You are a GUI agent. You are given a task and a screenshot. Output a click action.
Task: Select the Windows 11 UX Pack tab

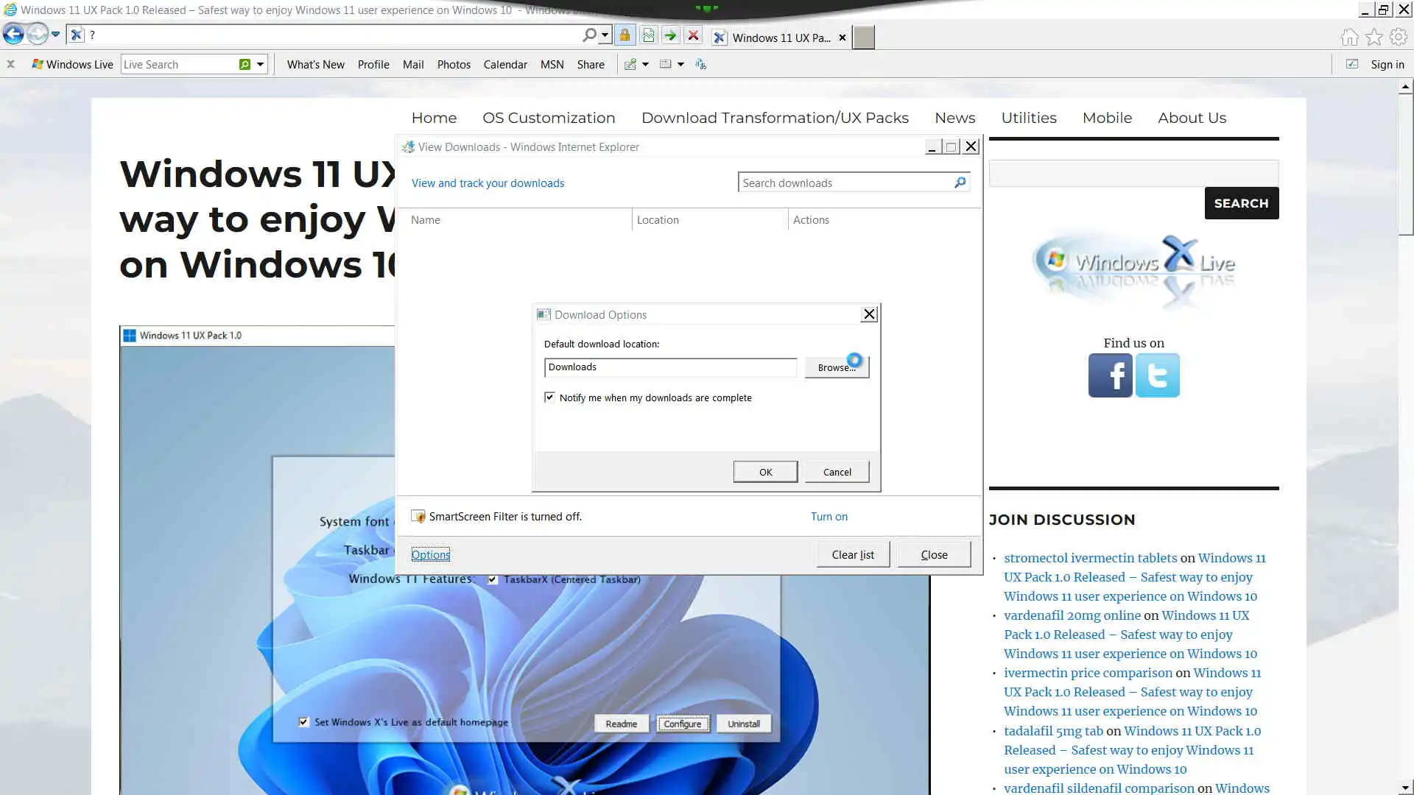point(779,38)
